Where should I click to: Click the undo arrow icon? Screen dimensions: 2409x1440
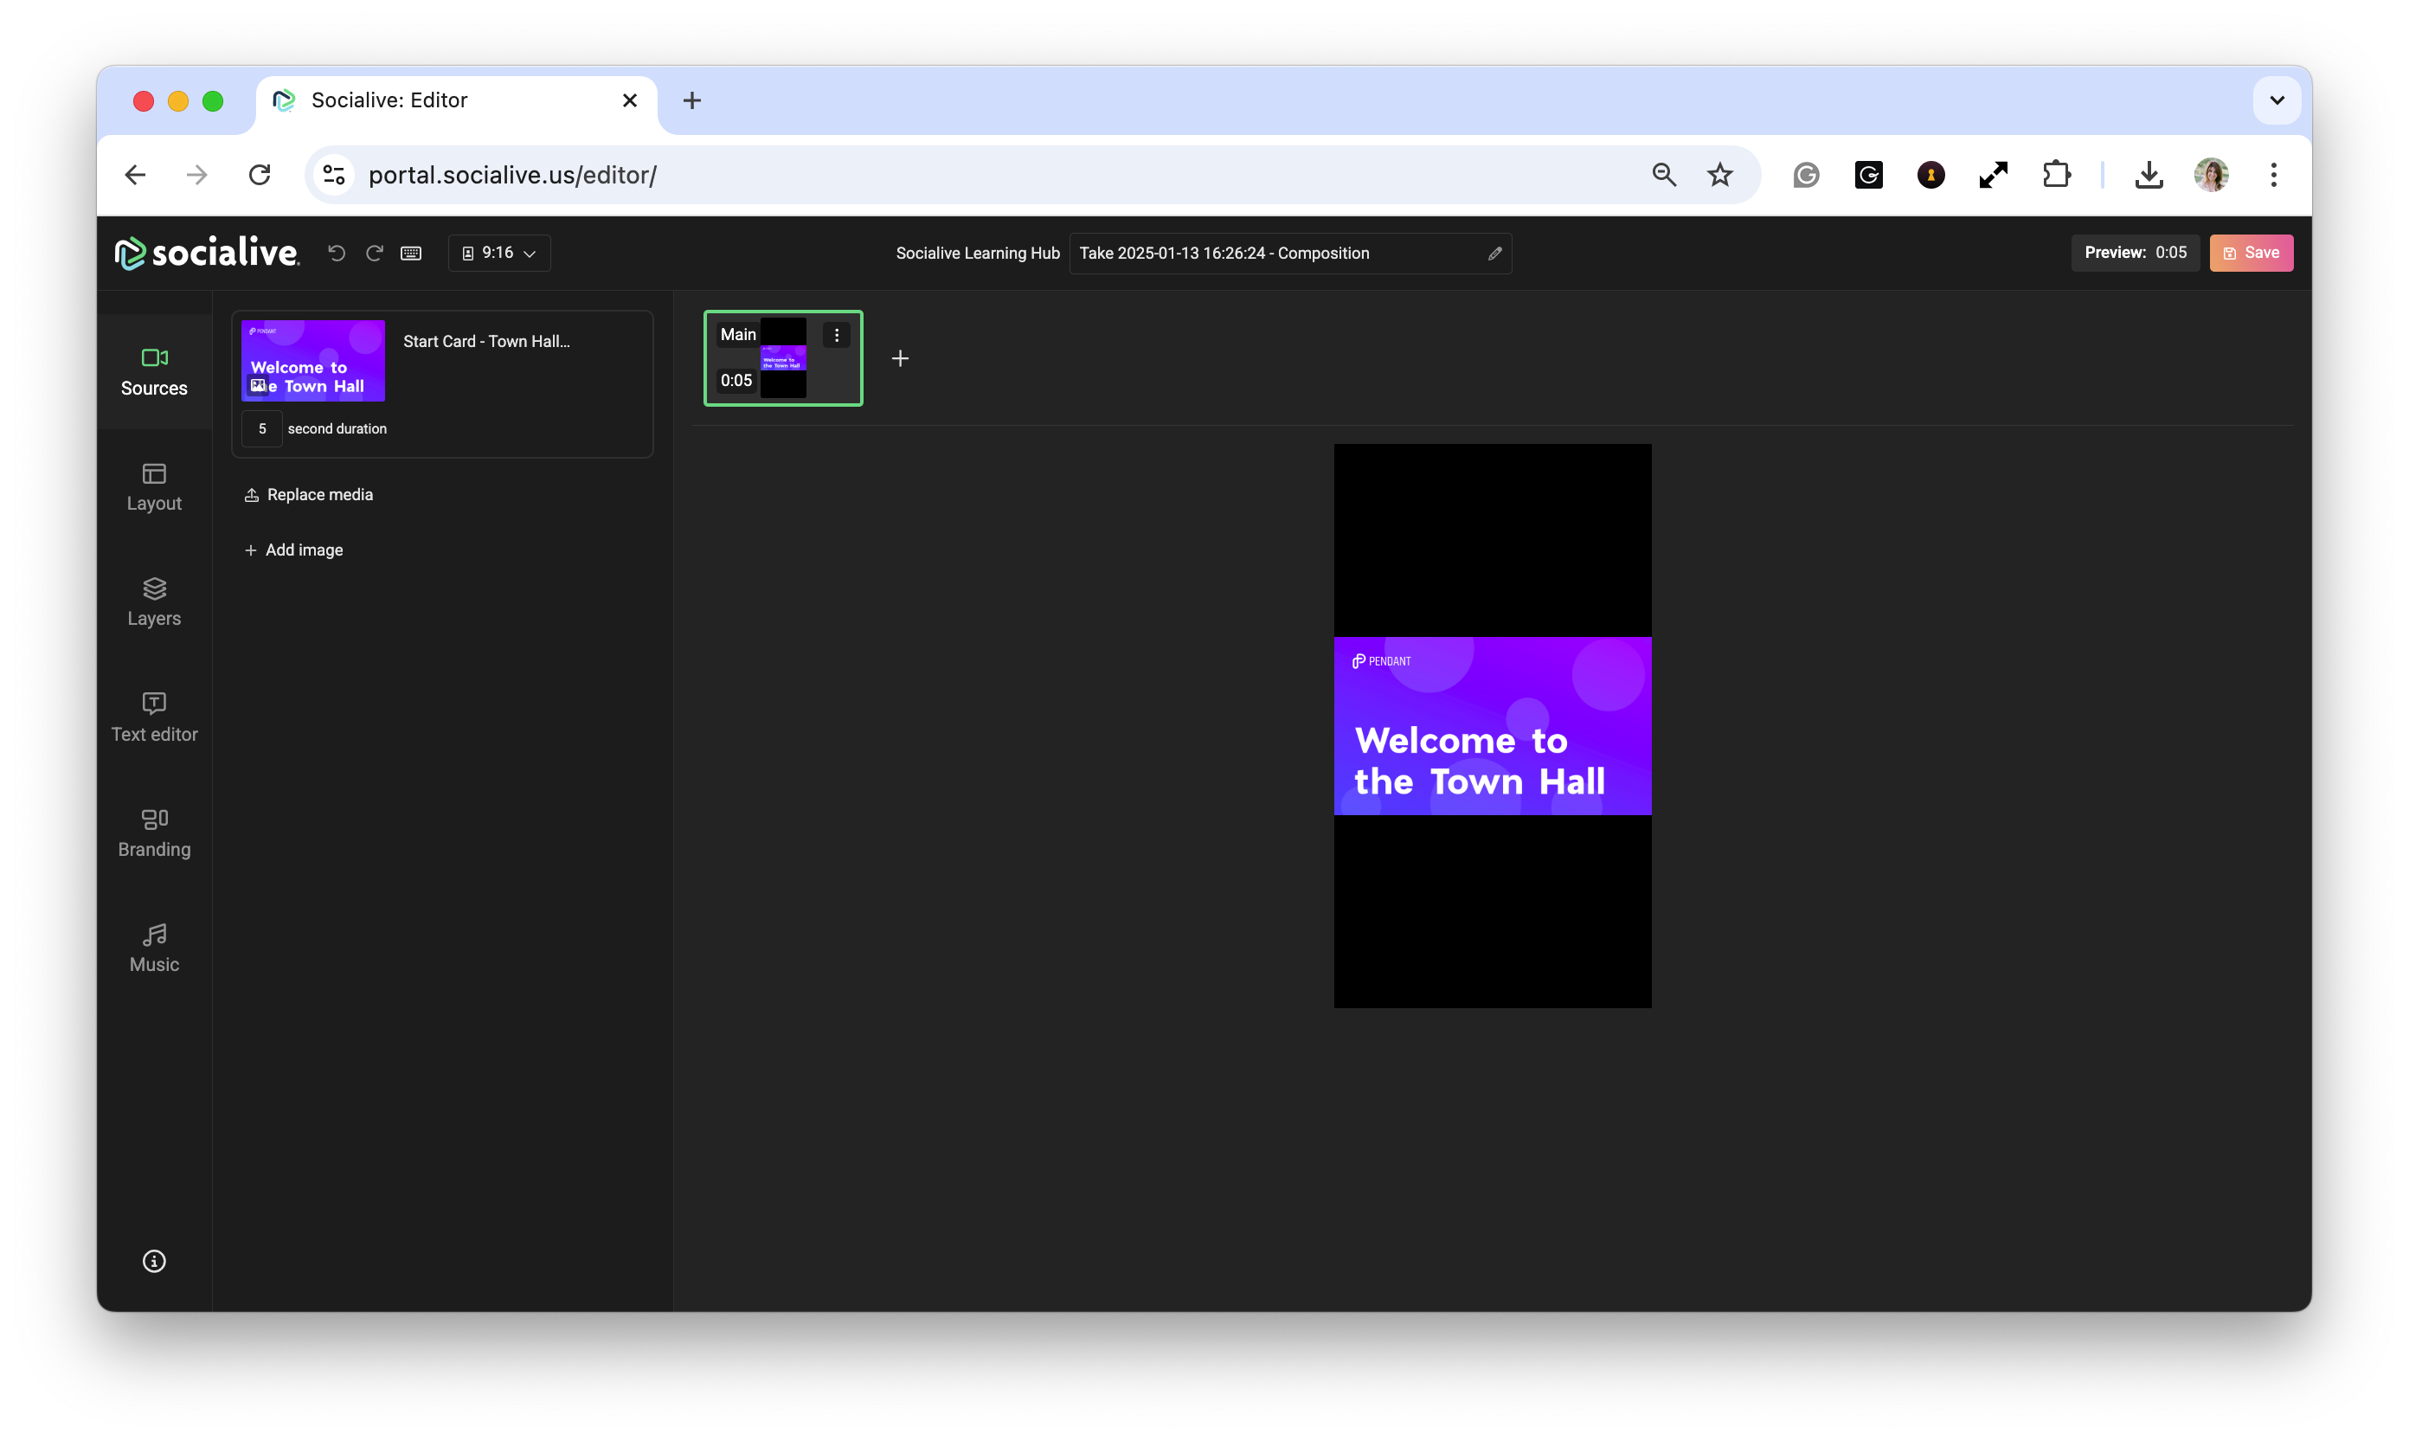[337, 254]
